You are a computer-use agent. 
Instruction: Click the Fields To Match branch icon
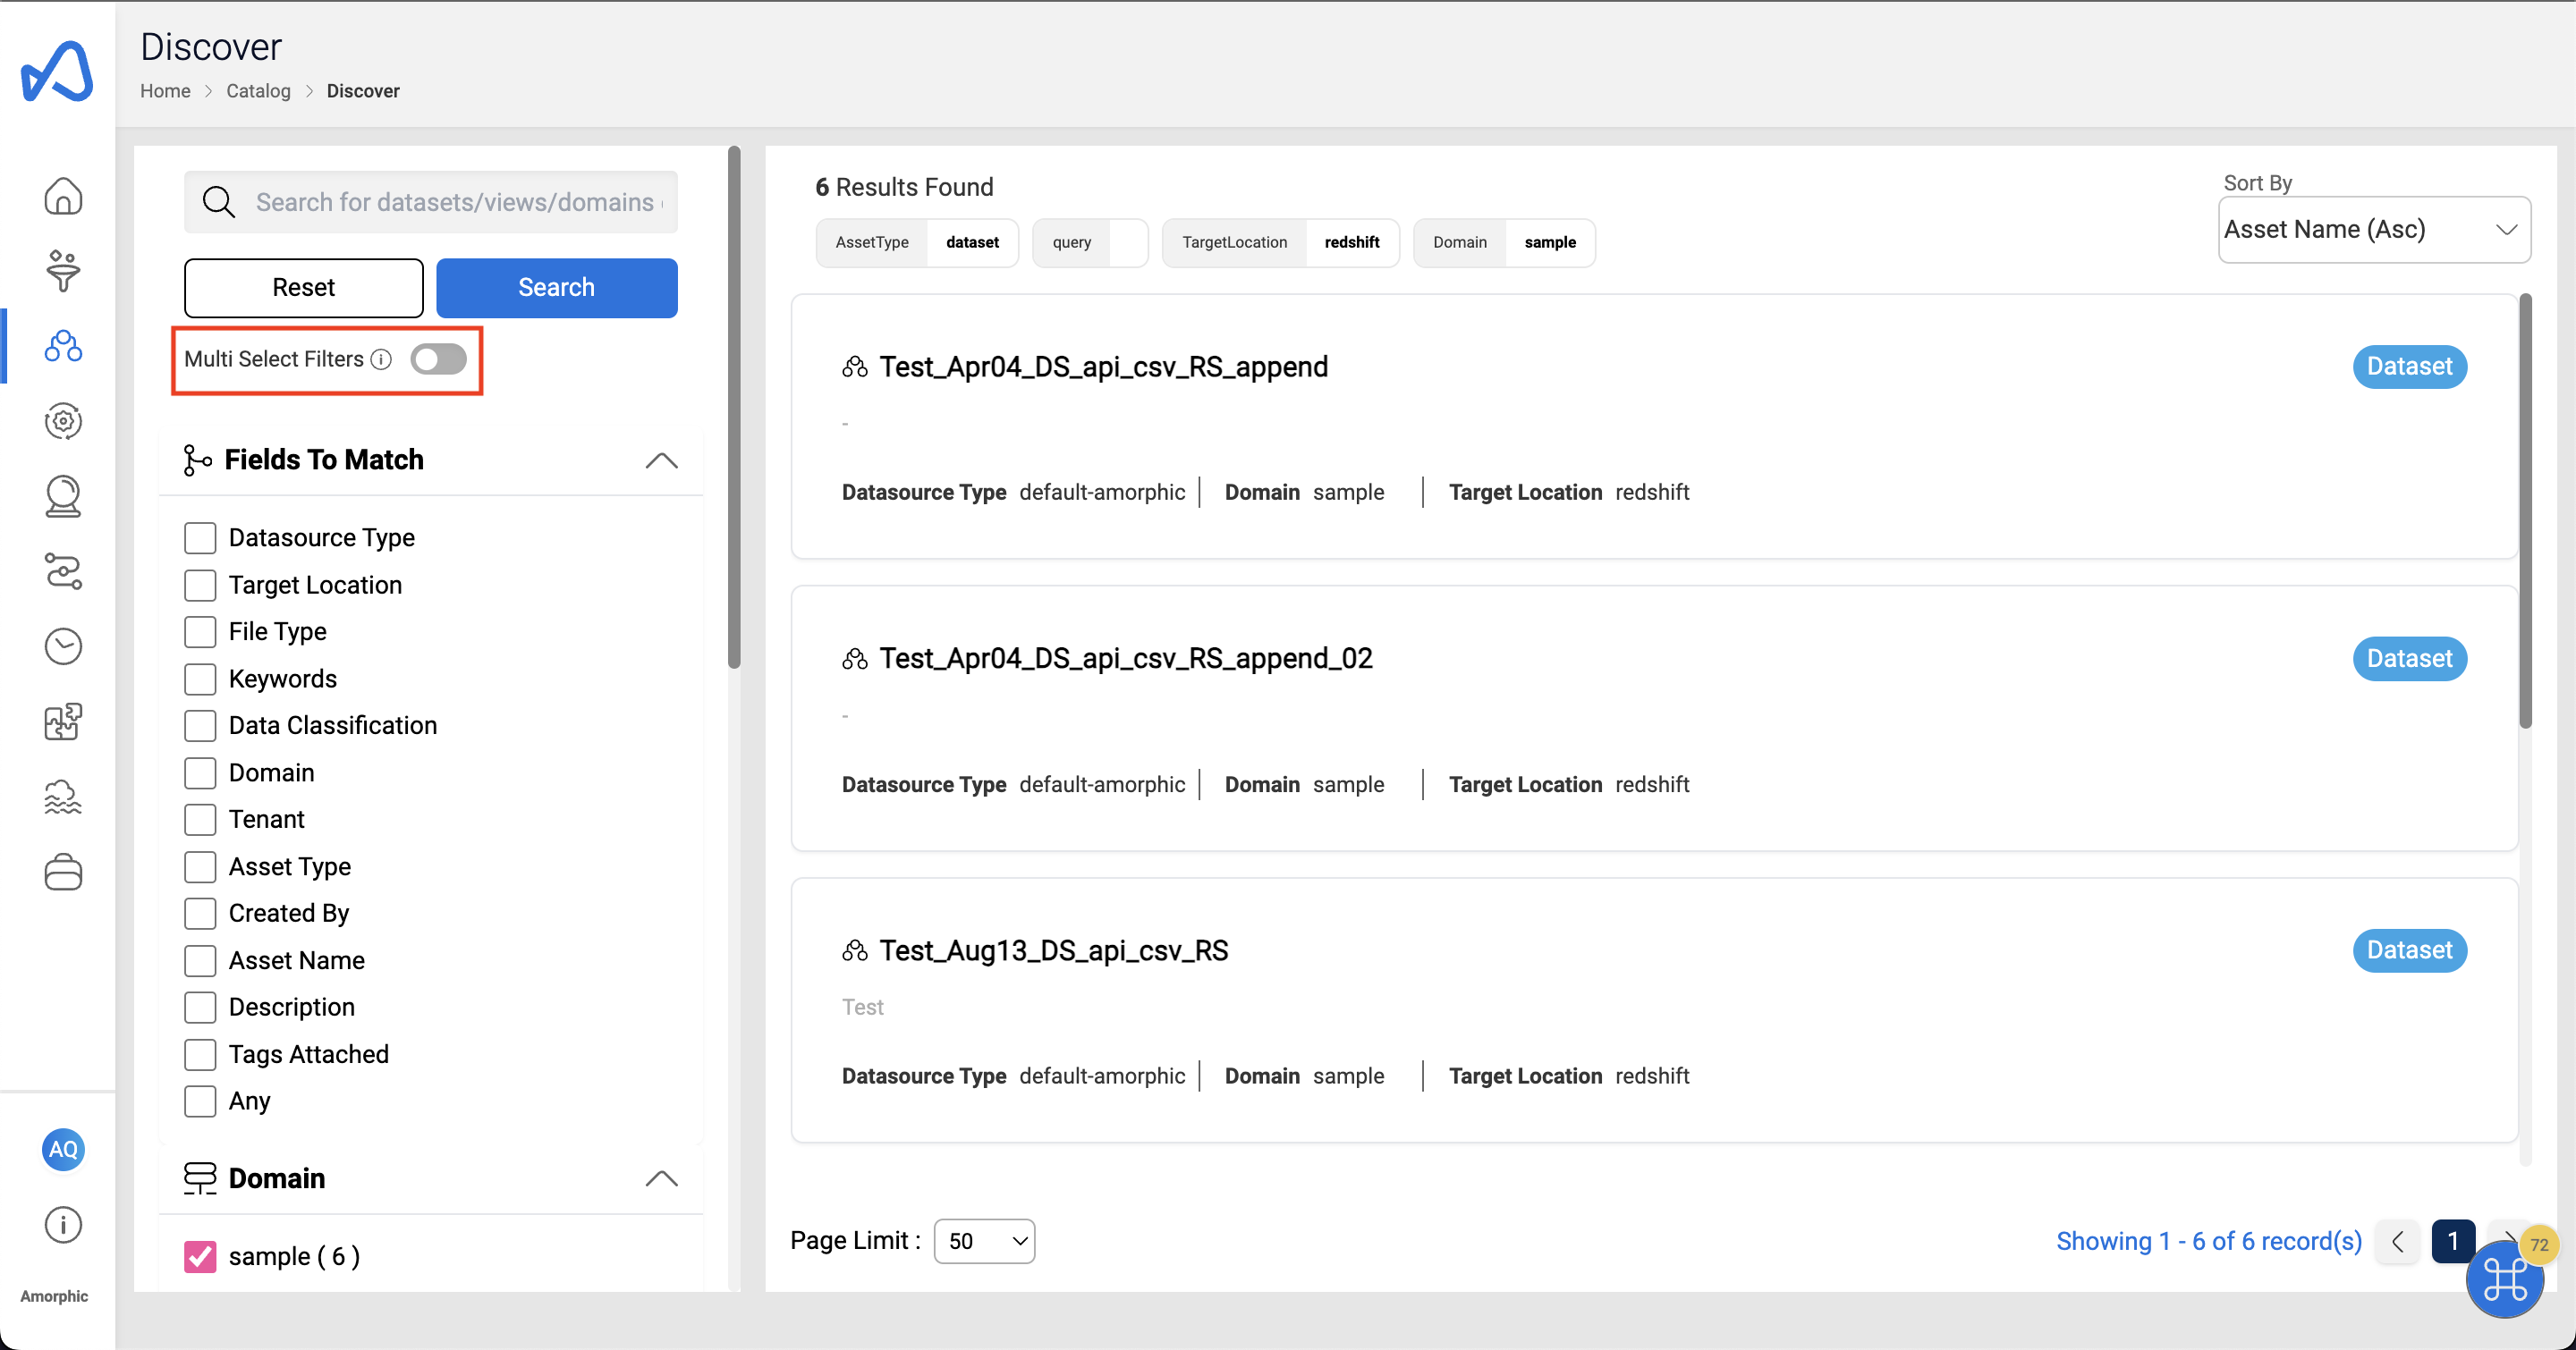click(x=197, y=460)
